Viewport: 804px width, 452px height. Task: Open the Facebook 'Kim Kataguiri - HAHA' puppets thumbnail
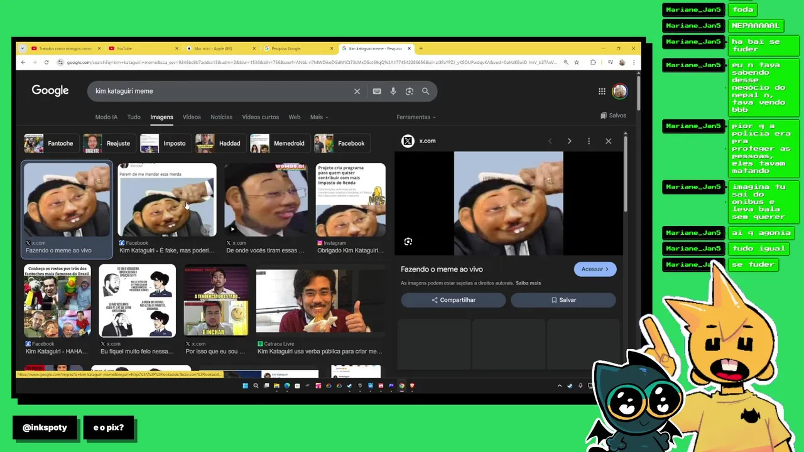click(57, 301)
